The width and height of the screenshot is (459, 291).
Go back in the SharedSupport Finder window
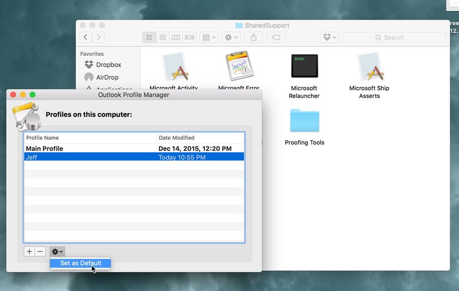pyautogui.click(x=85, y=37)
